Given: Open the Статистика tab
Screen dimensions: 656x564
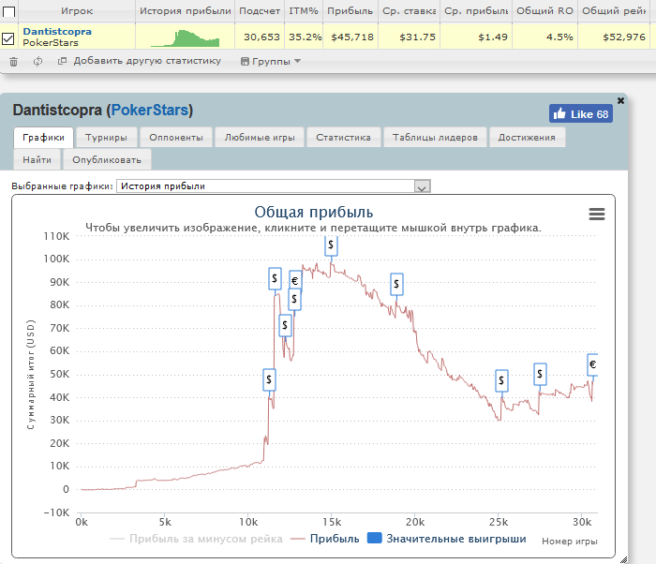Looking at the screenshot, I should tap(344, 138).
